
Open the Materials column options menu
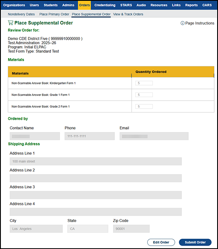(x=131, y=75)
